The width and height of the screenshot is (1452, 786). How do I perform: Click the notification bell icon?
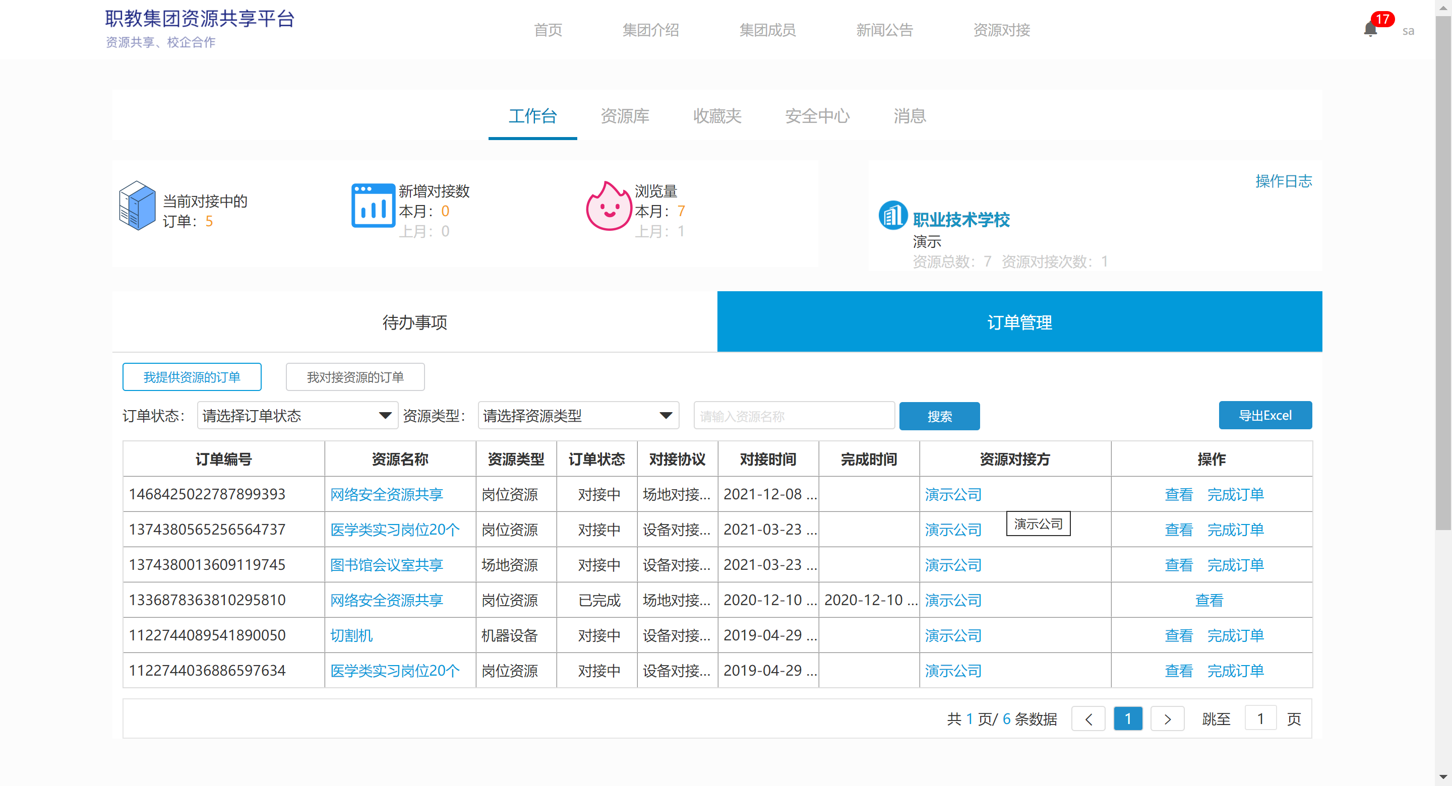click(x=1370, y=29)
